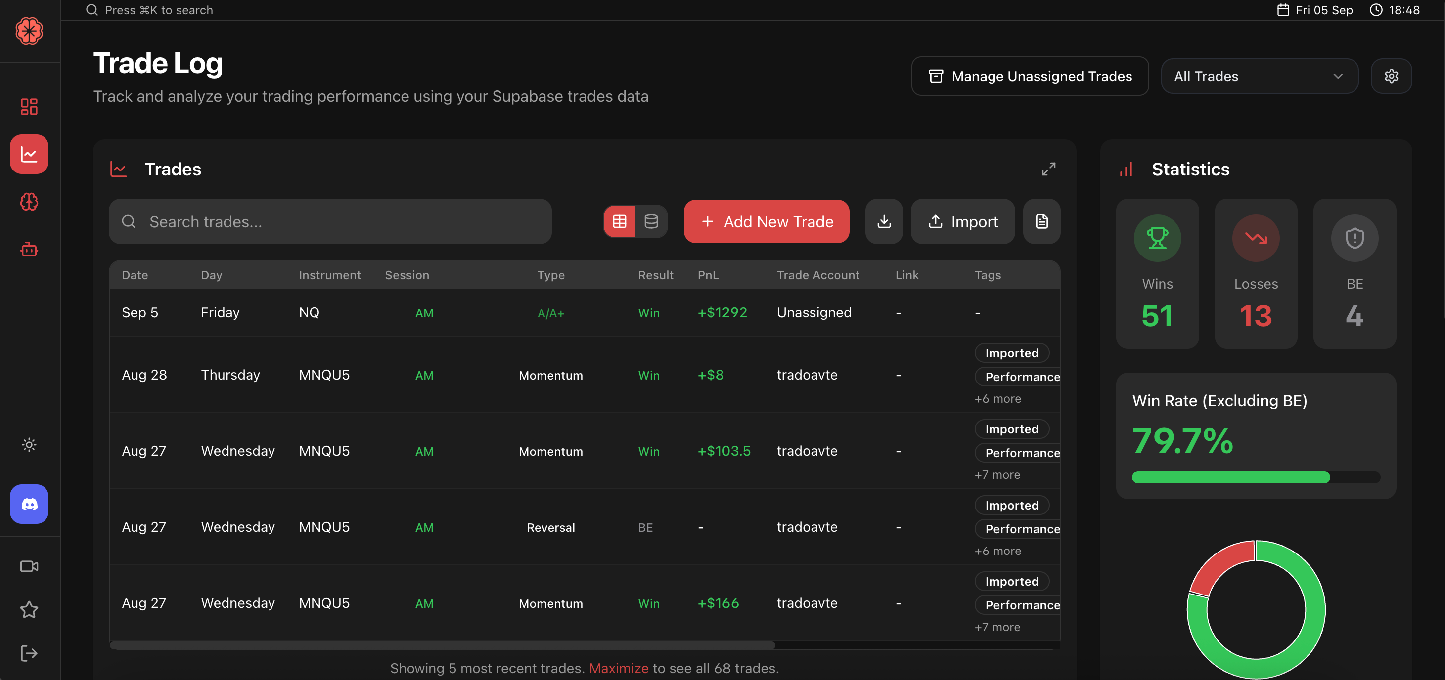Switch to table view in the view toggle
The height and width of the screenshot is (680, 1445).
tap(619, 221)
